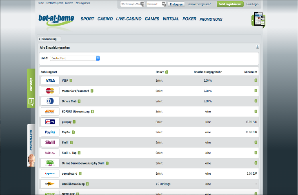Click the help question mark icon

[257, 47]
